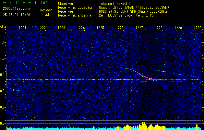Select observer name Takanori Kawachi
Image resolution: width=204 pixels, height=130 pixels.
click(114, 4)
